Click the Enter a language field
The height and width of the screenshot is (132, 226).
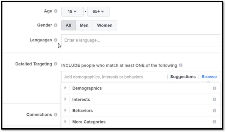140,40
